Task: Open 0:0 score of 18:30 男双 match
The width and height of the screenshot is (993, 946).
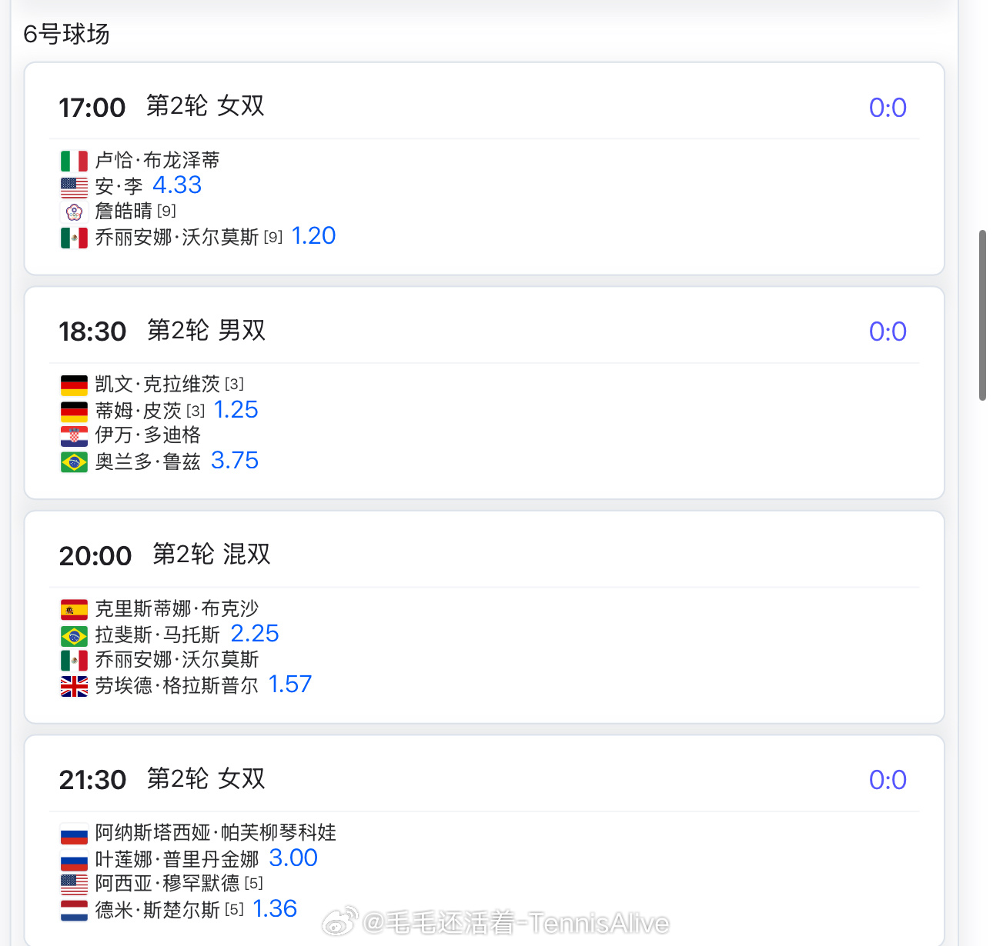Action: pos(888,331)
